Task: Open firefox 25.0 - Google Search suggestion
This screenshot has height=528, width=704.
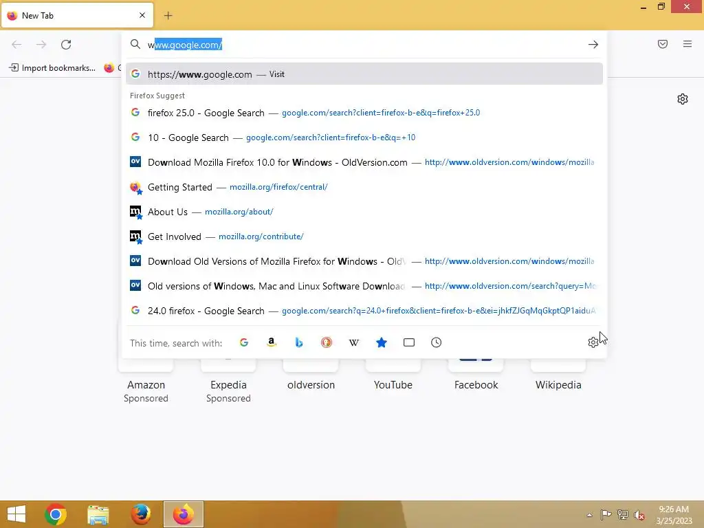Action: point(364,113)
